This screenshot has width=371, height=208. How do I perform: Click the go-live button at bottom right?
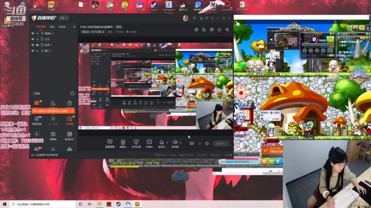221,143
